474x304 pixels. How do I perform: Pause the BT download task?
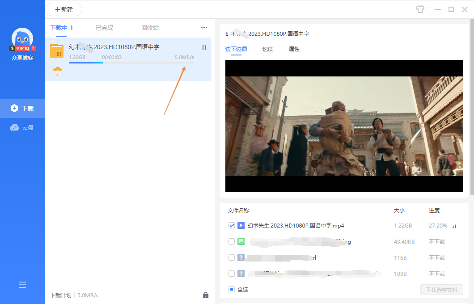pyautogui.click(x=204, y=47)
